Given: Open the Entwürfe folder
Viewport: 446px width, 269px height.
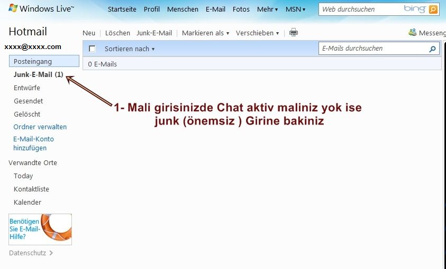Looking at the screenshot, I should (x=27, y=88).
